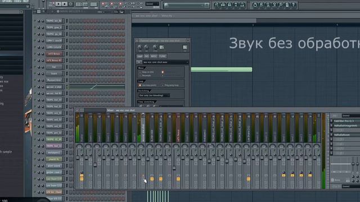Screen dimensions: 360x202
Task: Mute the Massacre Kick channel via its LED
Action: tap(35, 80)
